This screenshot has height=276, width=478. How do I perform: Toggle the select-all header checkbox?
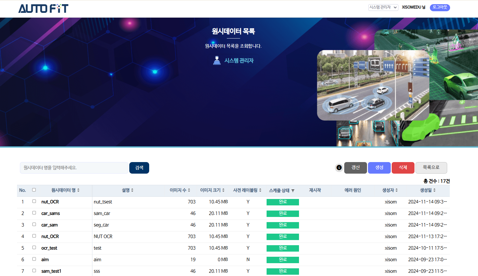click(x=34, y=190)
